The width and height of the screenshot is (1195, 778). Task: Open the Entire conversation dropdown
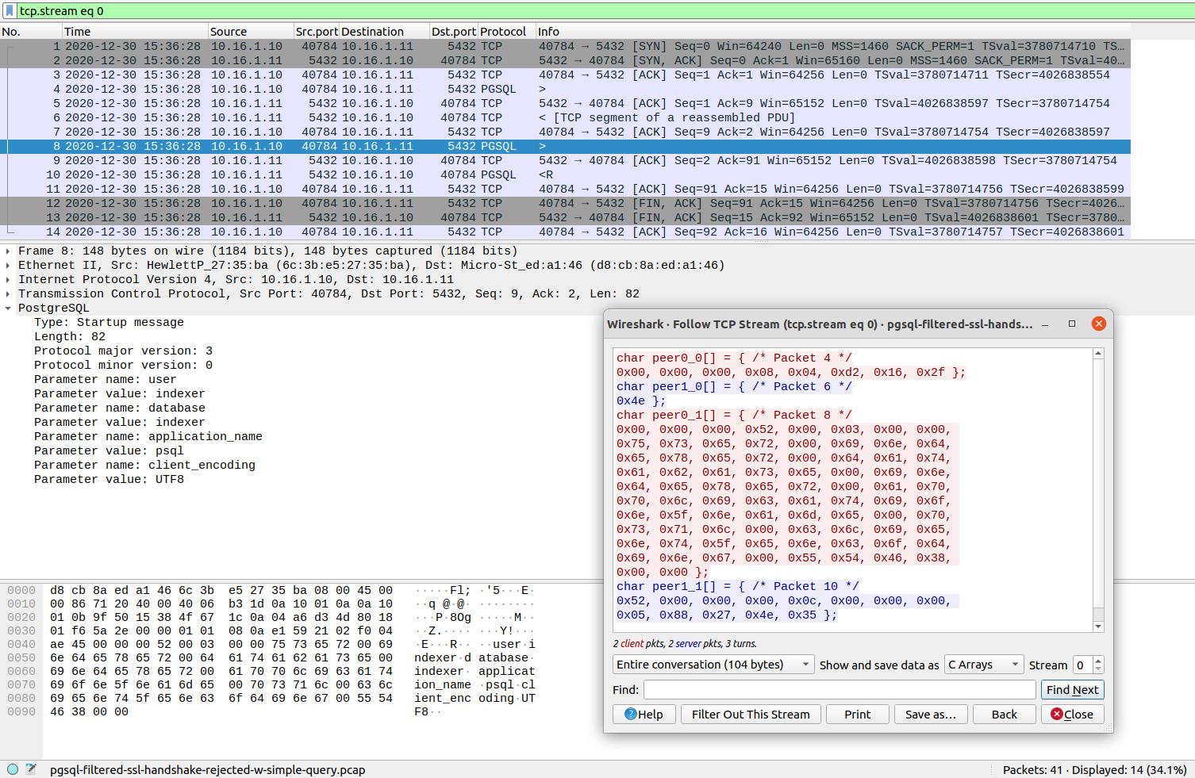[x=713, y=665]
